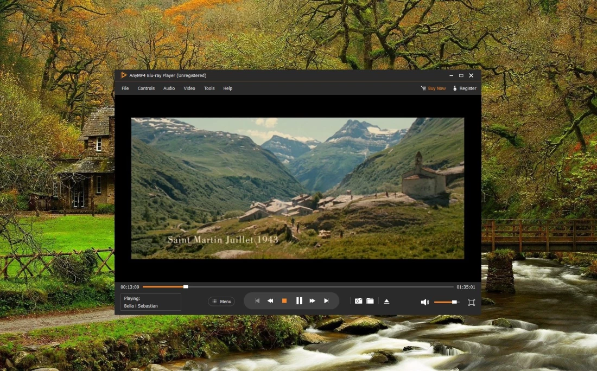Open the Video menu

pyautogui.click(x=189, y=88)
